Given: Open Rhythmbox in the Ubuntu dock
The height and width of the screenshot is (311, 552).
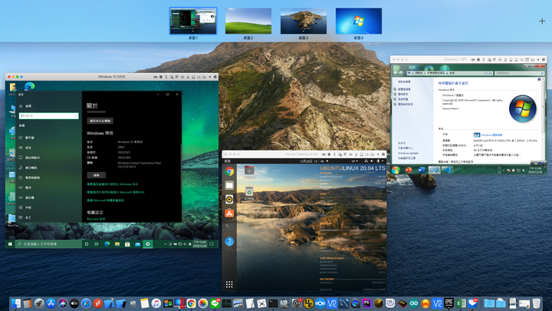Looking at the screenshot, I should click(x=229, y=199).
